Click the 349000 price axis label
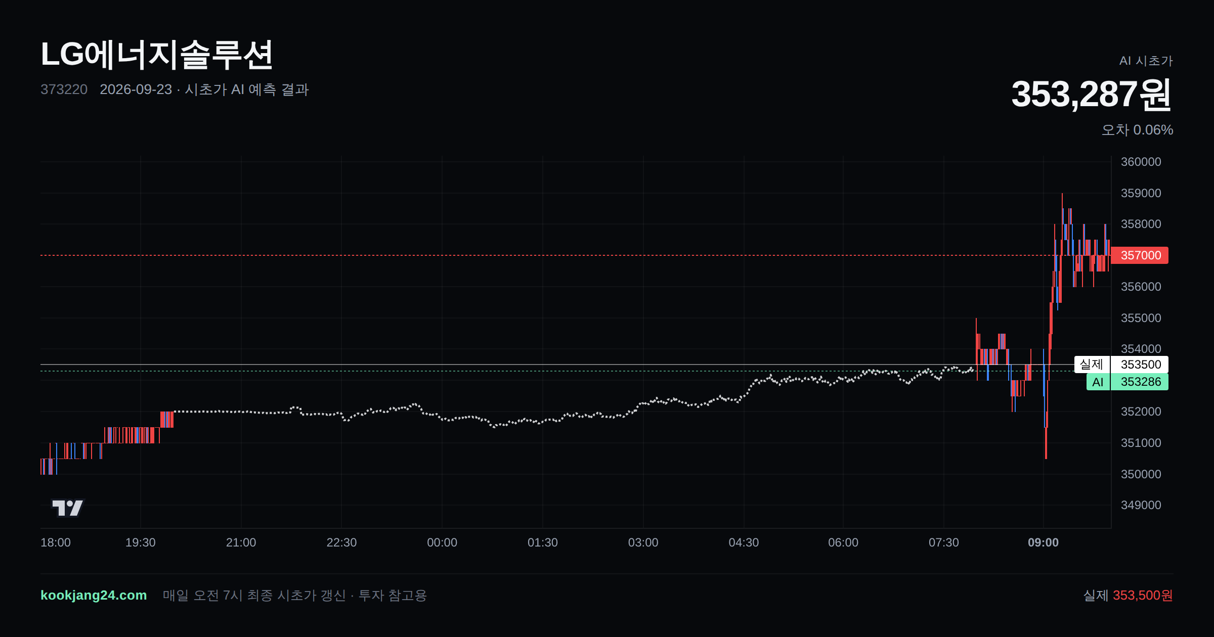The width and height of the screenshot is (1214, 637). click(x=1141, y=505)
